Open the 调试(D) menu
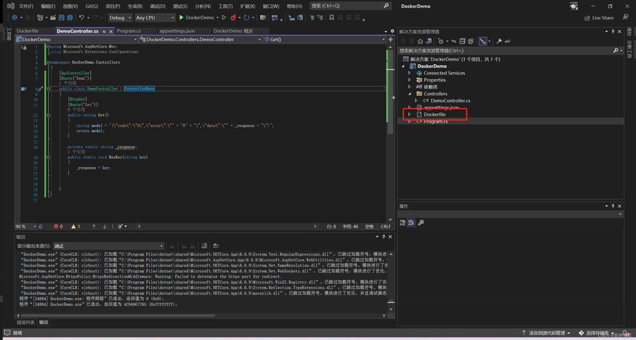636x340 pixels. (157, 6)
